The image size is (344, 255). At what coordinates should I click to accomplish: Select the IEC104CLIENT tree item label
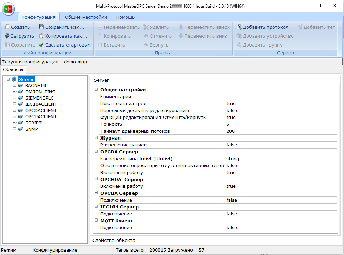[41, 104]
